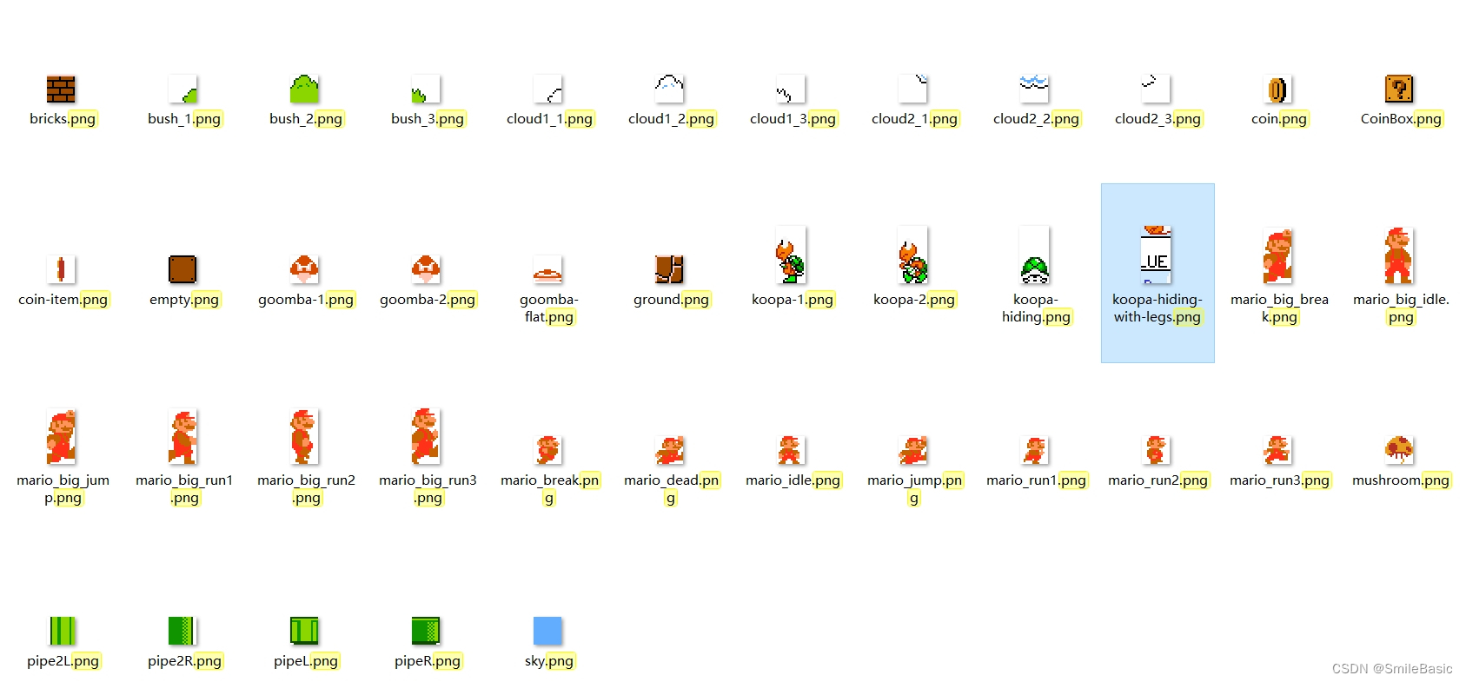Click the pipeR.png pipe top icon
Image resolution: width=1466 pixels, height=682 pixels.
point(426,631)
